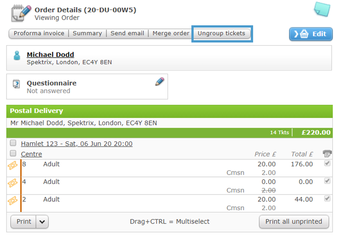Click the questionnaire pencil edit icon
The height and width of the screenshot is (235, 340).
[160, 82]
